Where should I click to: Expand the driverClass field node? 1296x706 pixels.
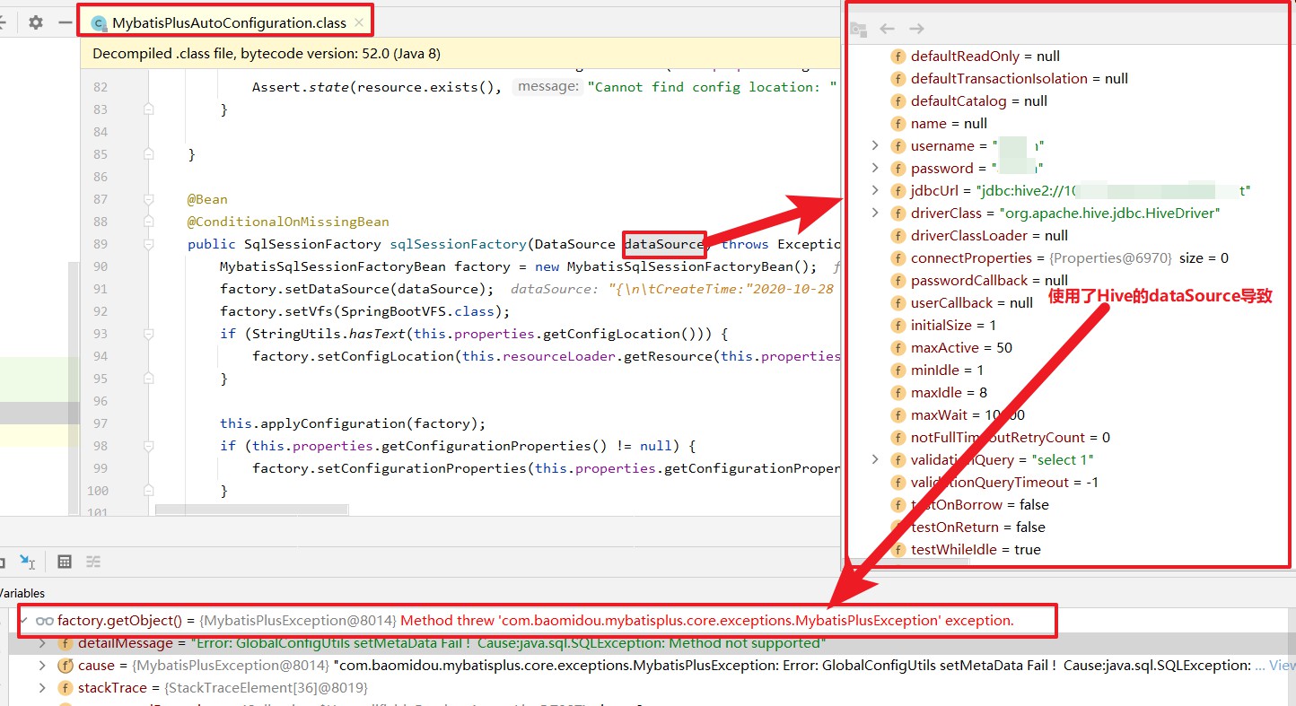click(876, 213)
